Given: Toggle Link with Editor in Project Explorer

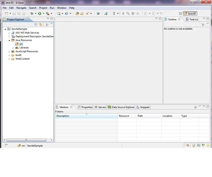Looking at the screenshot, I should click(x=41, y=25).
